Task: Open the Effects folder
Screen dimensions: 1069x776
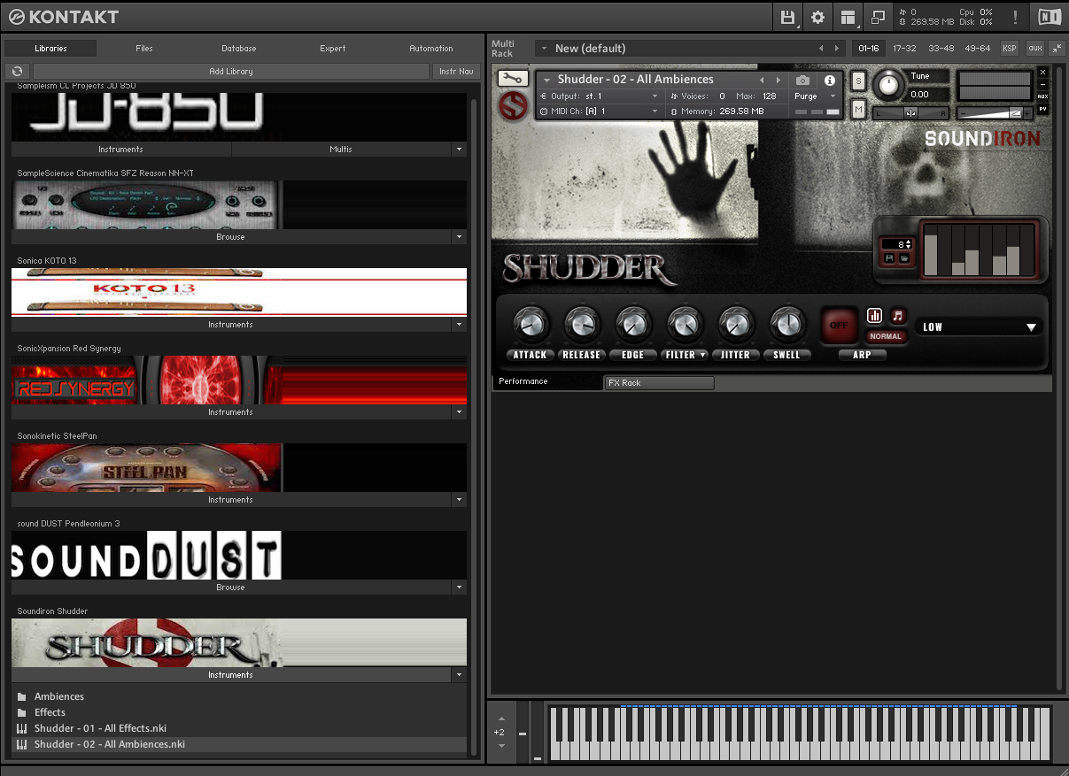Action: click(x=50, y=712)
